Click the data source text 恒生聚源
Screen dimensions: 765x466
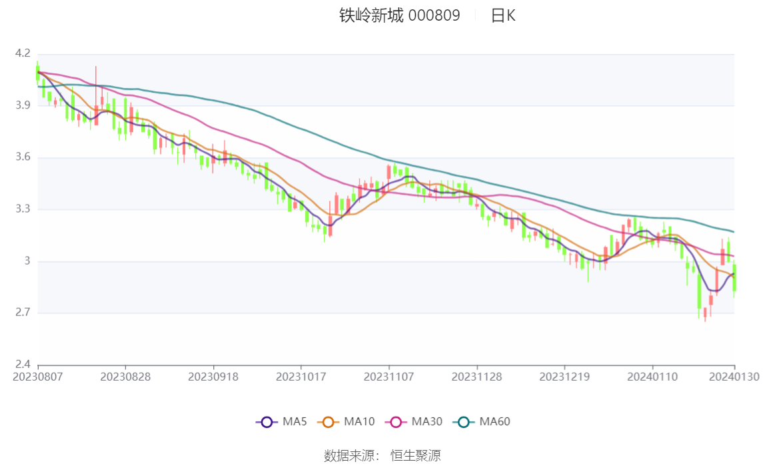416,455
